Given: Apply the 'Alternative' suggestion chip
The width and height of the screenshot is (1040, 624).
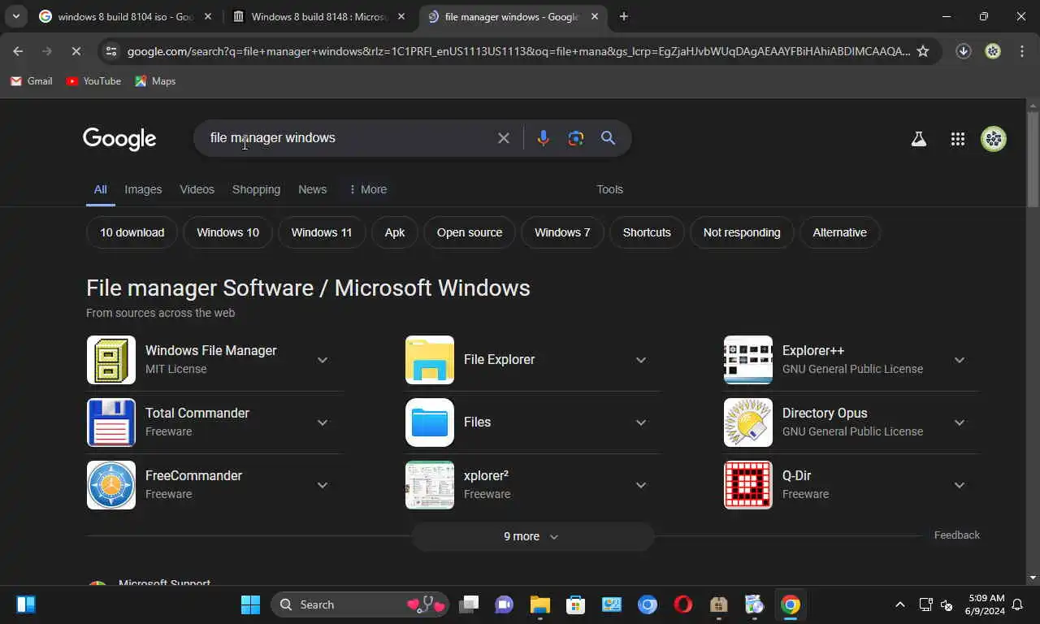Looking at the screenshot, I should tap(839, 232).
